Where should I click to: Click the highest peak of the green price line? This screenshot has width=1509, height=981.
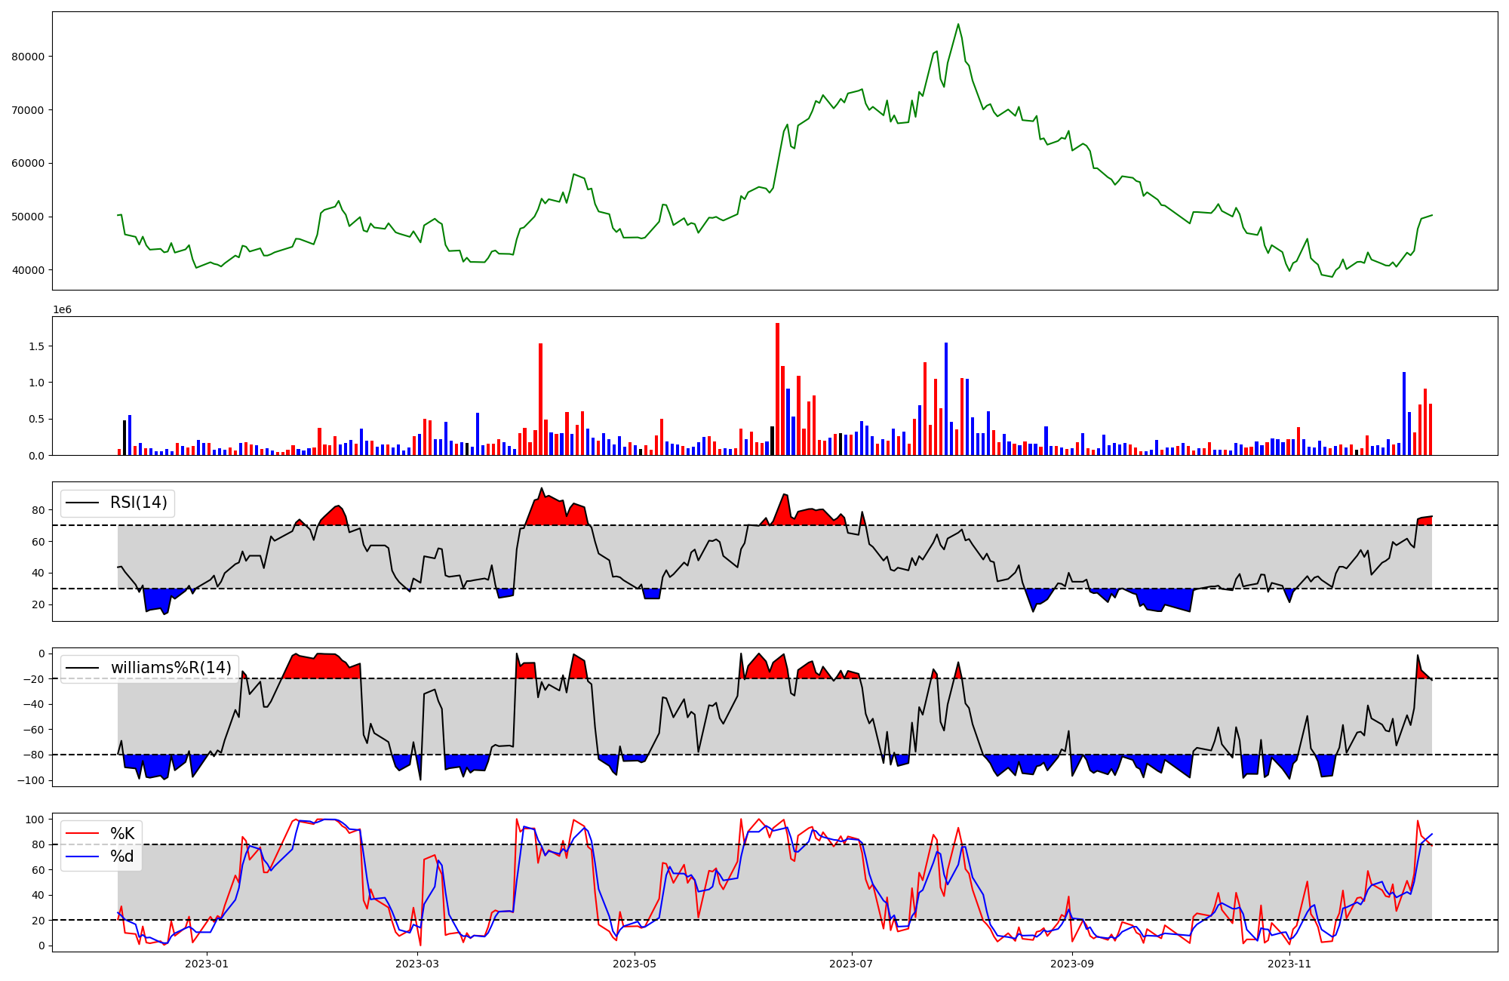coord(958,25)
